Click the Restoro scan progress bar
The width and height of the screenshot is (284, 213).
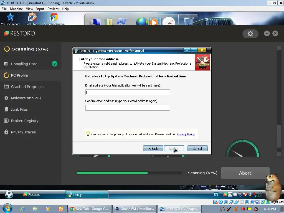[130, 173]
